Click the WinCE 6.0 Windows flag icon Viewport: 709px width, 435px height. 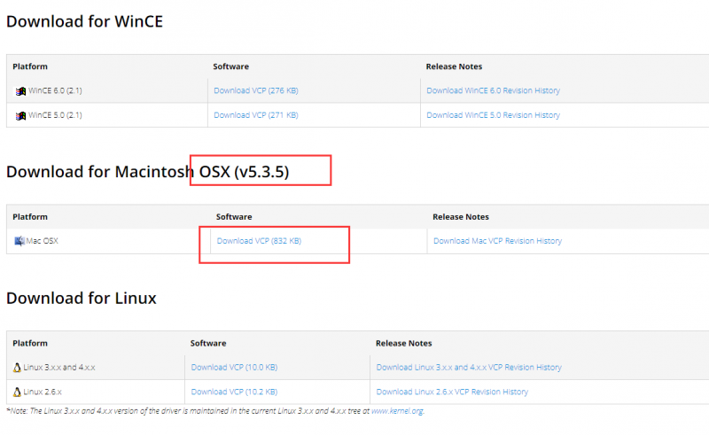tap(20, 90)
